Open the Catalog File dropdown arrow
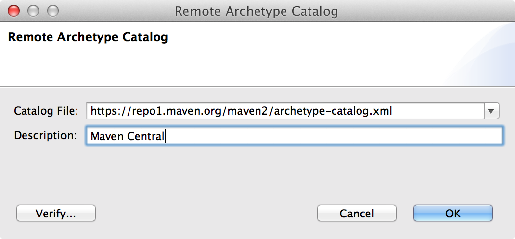515x239 pixels. point(491,111)
